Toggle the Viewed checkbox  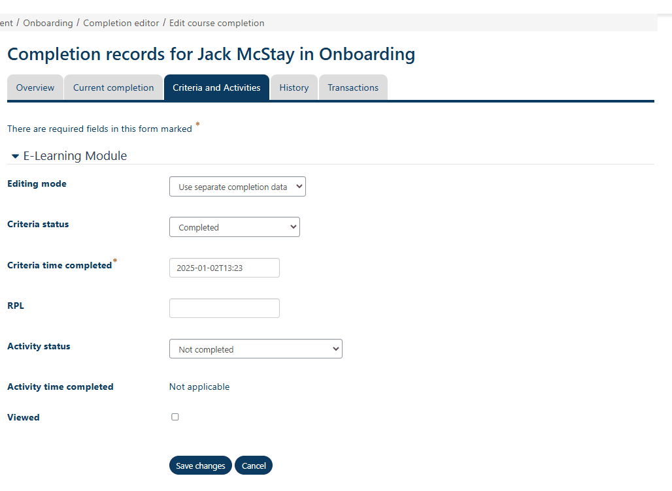coord(175,417)
